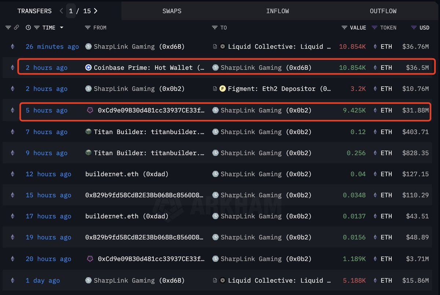This screenshot has height=295, width=440.
Task: Click the sender SharpLink logo in the 26 minutes ago row
Action: tap(88, 46)
